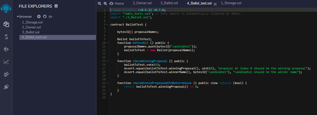Open the File Explorers sidebar icon

6,24
